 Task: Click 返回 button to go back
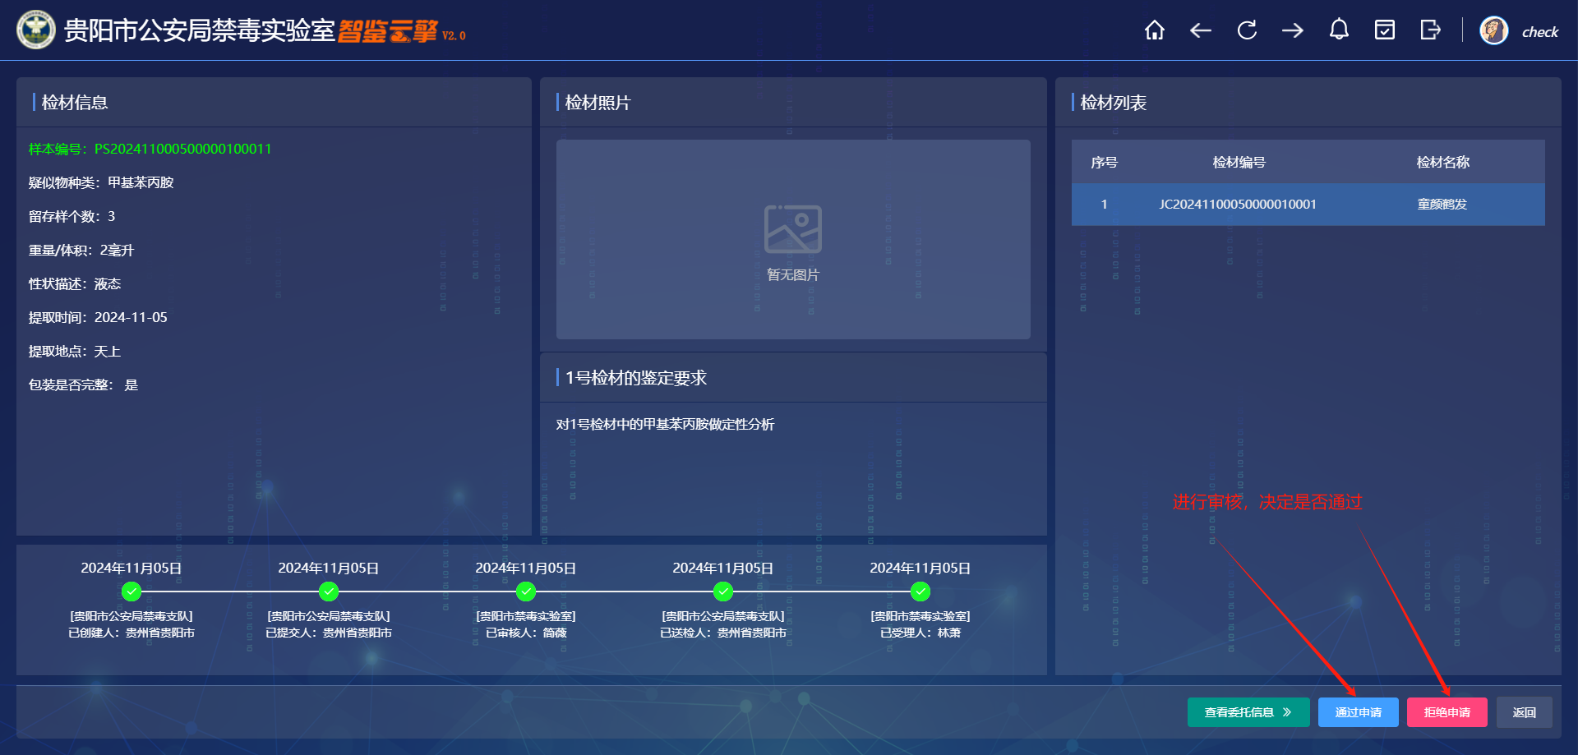(x=1524, y=712)
